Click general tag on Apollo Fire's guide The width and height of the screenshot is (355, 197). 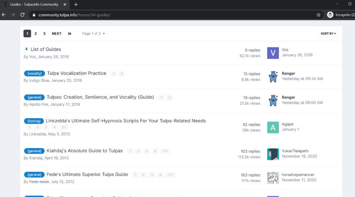(x=34, y=97)
